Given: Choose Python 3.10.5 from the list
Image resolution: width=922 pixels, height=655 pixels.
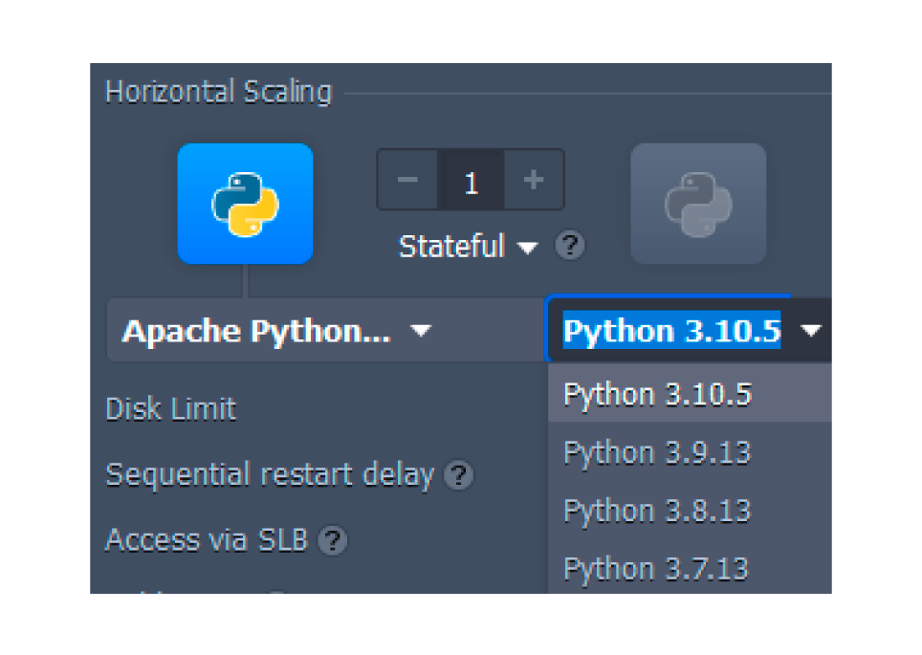Looking at the screenshot, I should (658, 394).
